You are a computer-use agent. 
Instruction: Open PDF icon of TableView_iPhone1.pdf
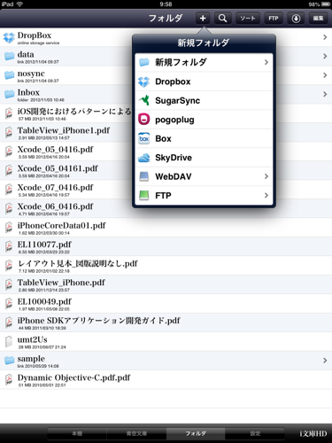click(9, 132)
